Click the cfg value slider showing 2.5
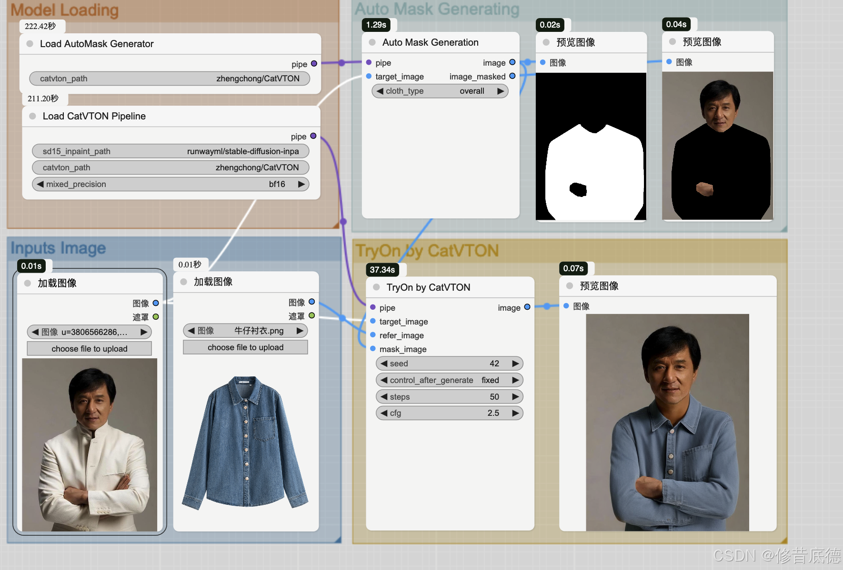This screenshot has width=843, height=570. pyautogui.click(x=450, y=413)
